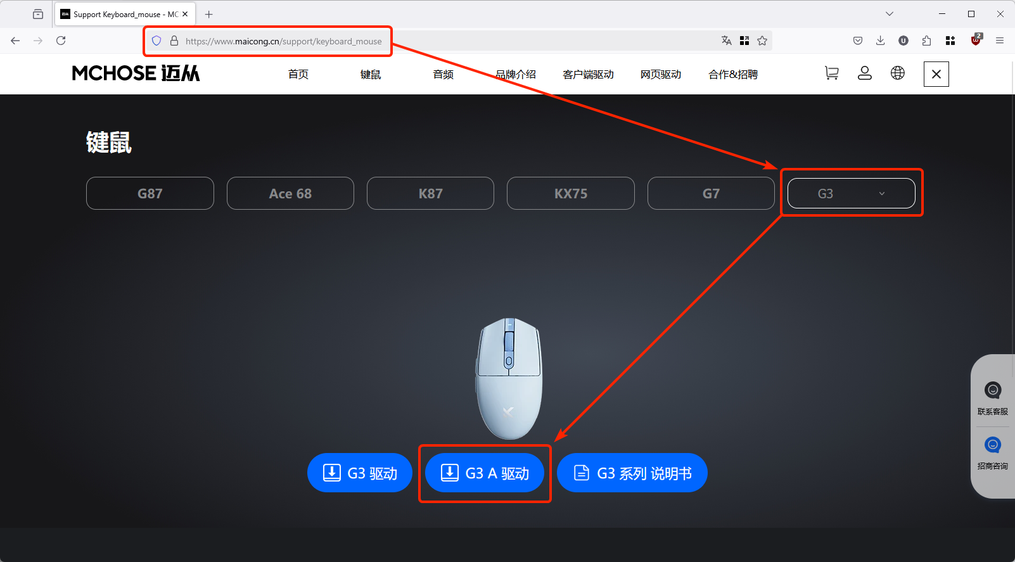Viewport: 1015px width, 562px height.
Task: Reload the current page
Action: click(x=61, y=41)
